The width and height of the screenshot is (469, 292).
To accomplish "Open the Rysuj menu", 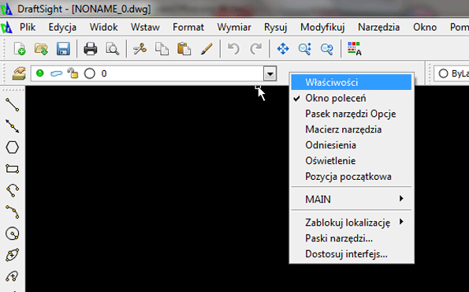I will coord(275,28).
